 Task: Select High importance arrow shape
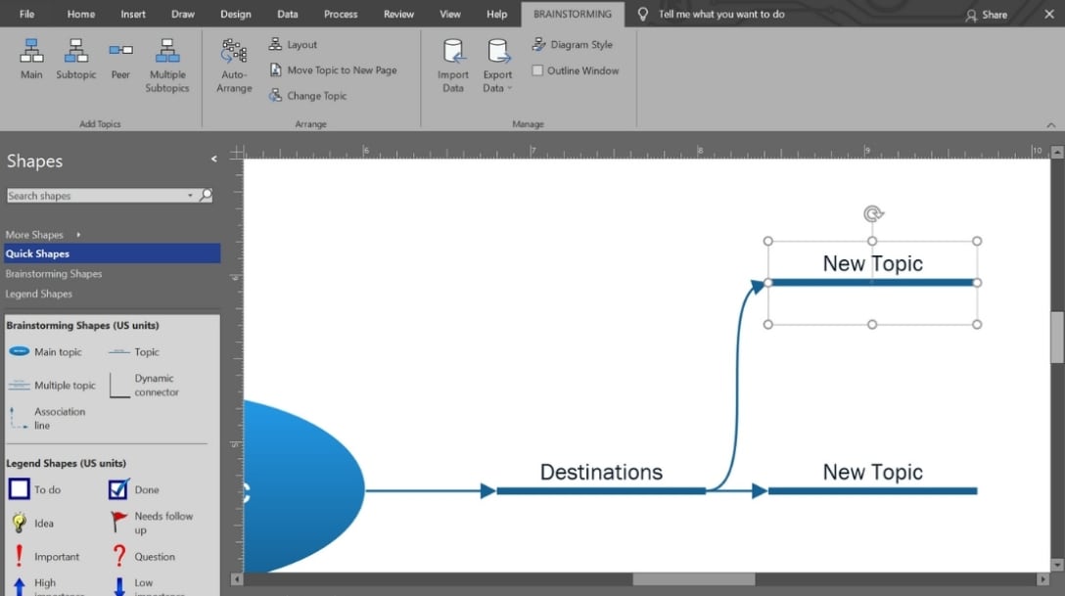(45, 585)
